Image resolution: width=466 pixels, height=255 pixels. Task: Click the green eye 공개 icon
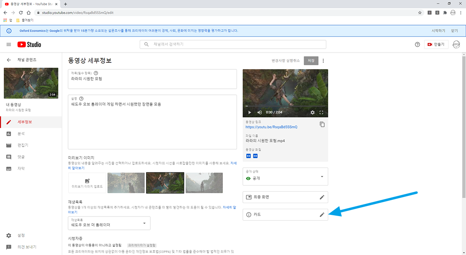(x=248, y=178)
